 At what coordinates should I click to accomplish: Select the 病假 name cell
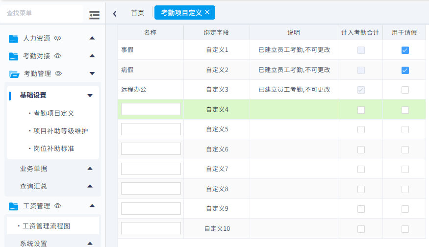pos(151,70)
